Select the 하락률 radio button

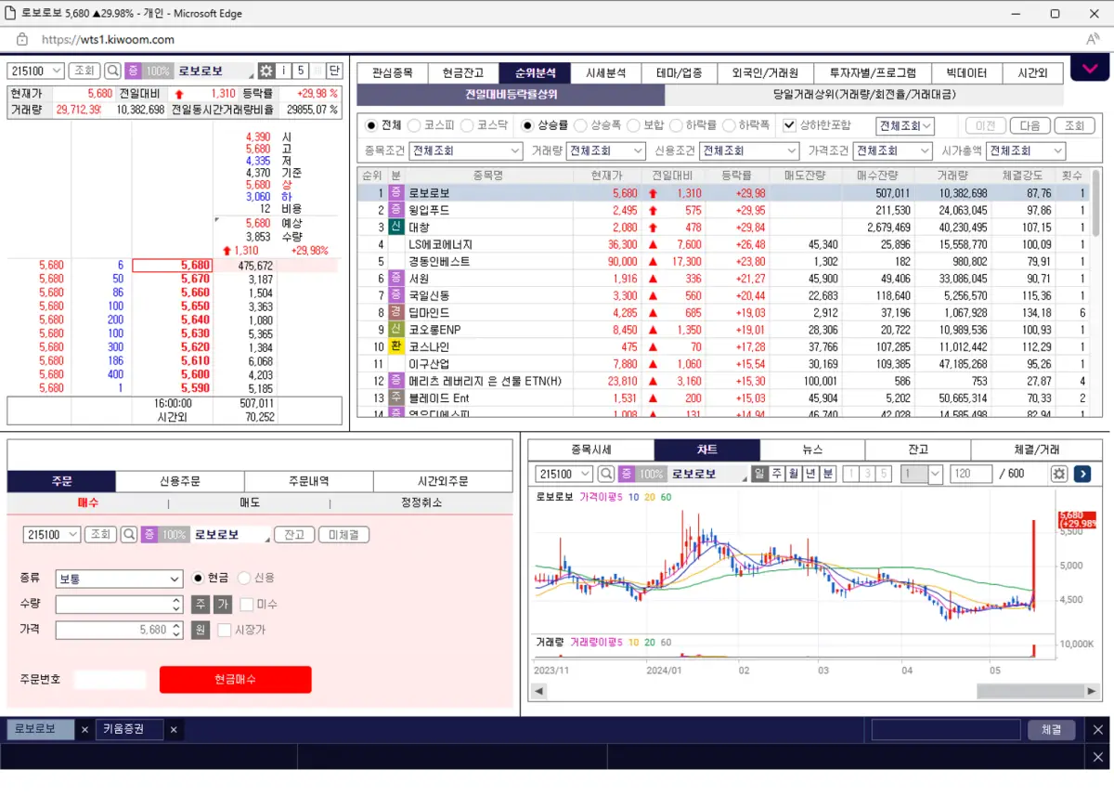click(675, 125)
